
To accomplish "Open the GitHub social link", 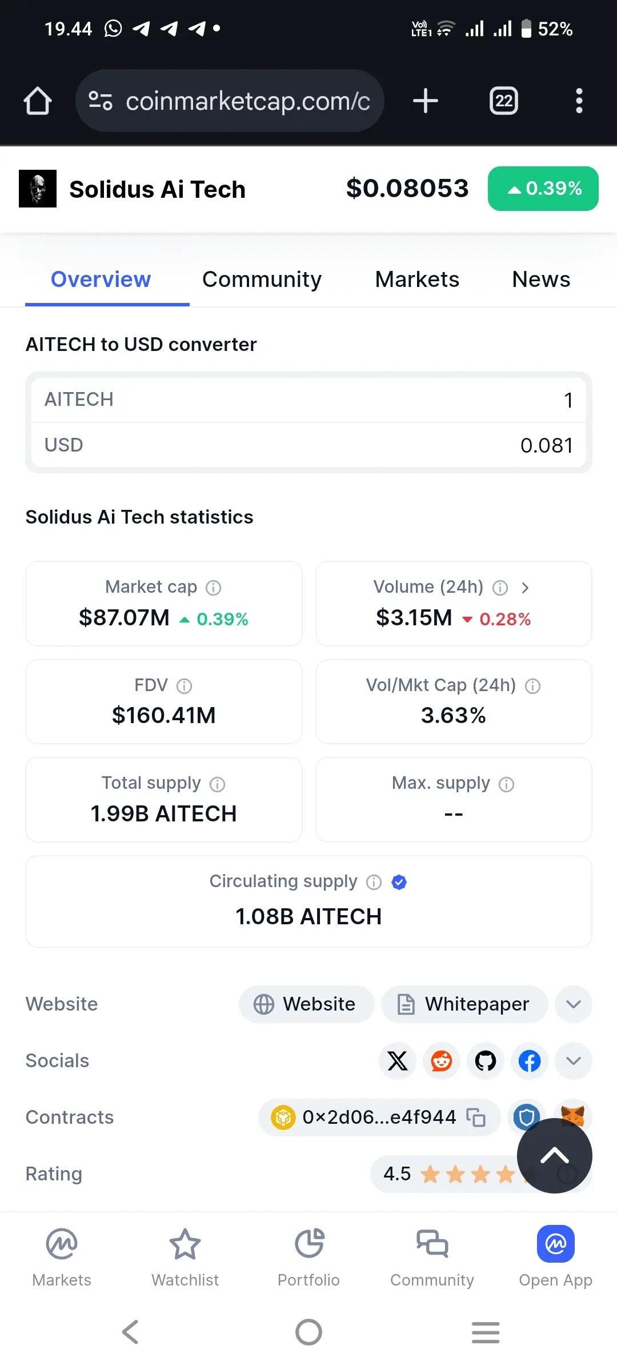I will (486, 1061).
